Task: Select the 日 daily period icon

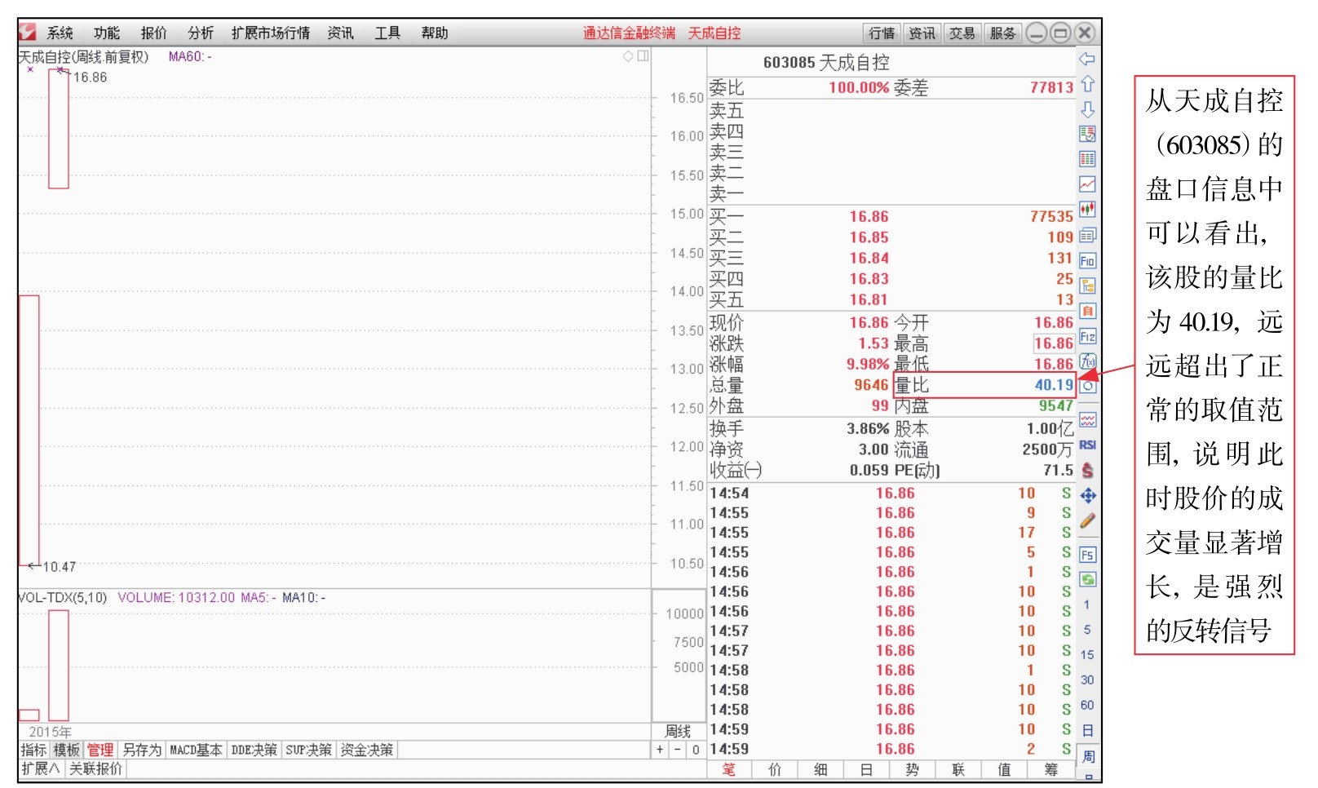Action: pos(1088,728)
